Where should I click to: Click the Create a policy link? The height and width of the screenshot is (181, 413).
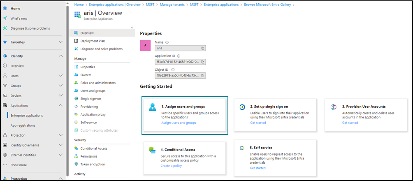click(x=171, y=166)
